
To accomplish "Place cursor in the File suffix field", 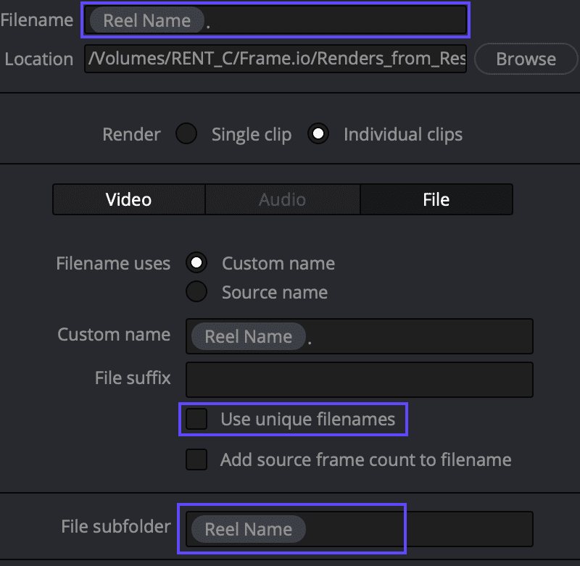I will click(x=359, y=379).
